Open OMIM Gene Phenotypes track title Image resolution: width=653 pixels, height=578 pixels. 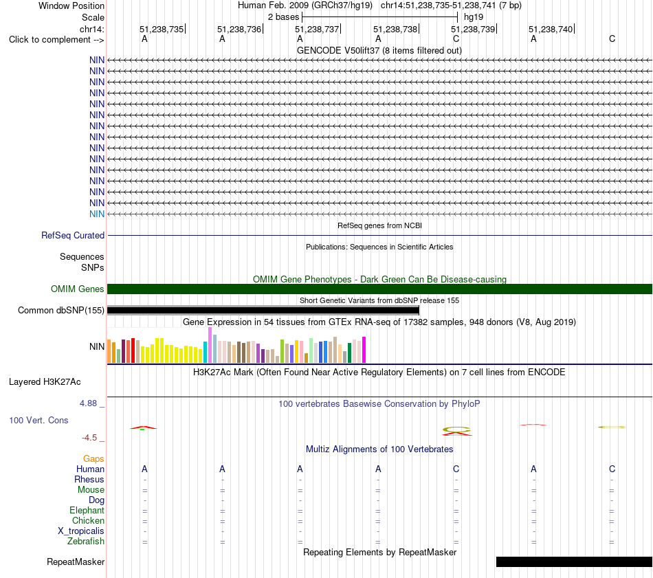(379, 280)
